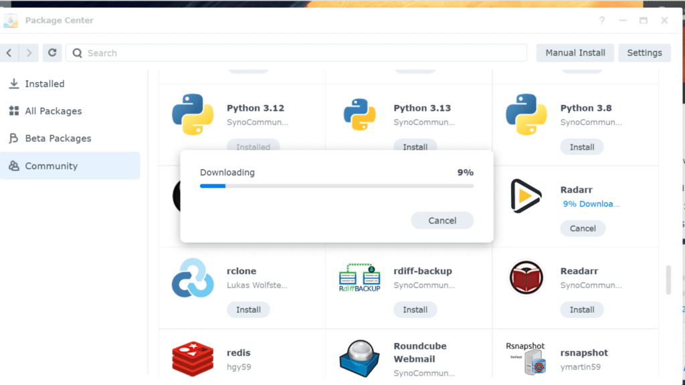Viewport: 685px width, 385px height.
Task: Open the help question mark icon
Action: (602, 21)
